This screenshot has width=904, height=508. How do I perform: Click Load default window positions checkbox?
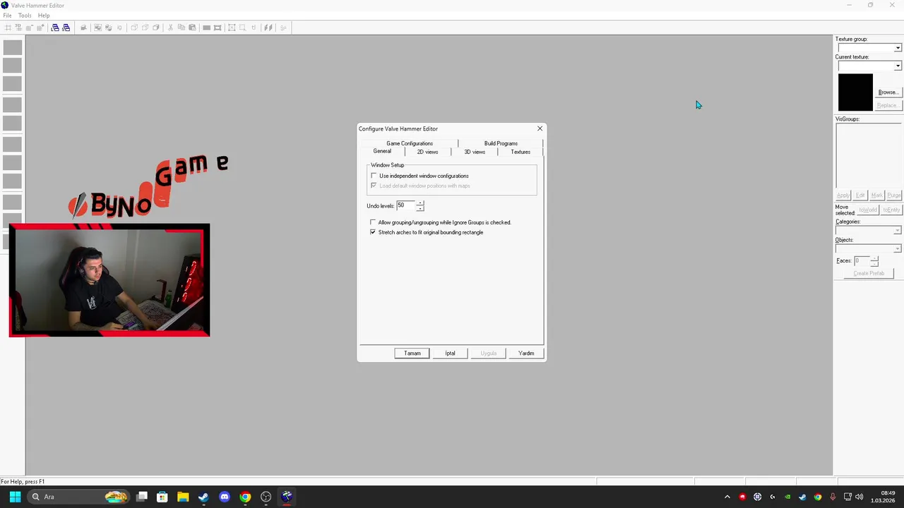tap(374, 186)
